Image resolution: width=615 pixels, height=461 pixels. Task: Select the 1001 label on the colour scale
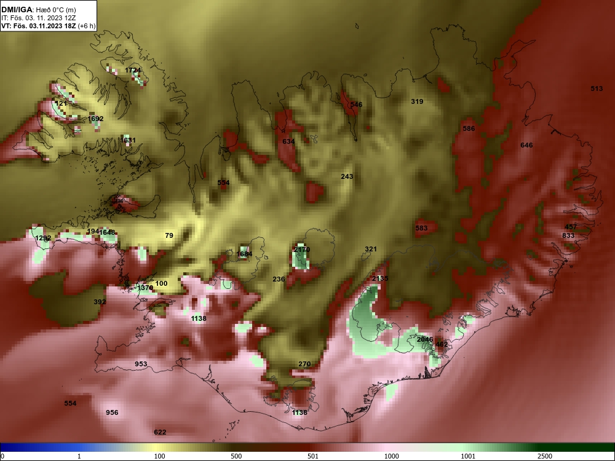468,456
